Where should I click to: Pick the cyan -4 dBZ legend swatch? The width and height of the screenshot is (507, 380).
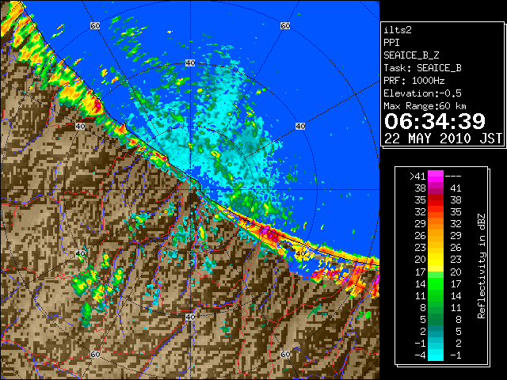tap(436, 355)
